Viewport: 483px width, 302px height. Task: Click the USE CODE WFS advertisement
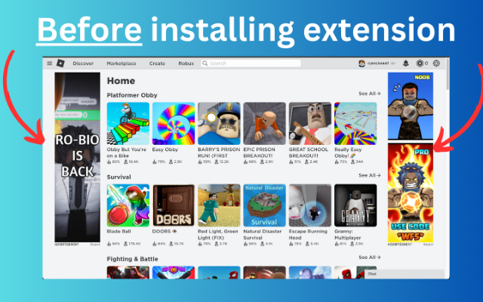411,193
